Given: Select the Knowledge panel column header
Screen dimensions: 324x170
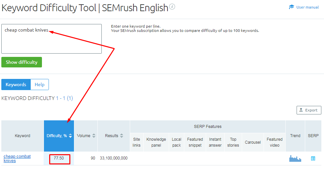Looking at the screenshot, I should point(156,142).
